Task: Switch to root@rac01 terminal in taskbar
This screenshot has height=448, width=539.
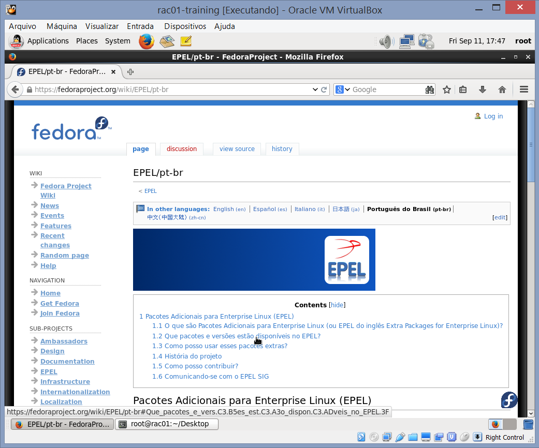Action: (167, 424)
